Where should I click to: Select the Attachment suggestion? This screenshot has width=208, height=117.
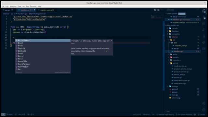point(43,40)
